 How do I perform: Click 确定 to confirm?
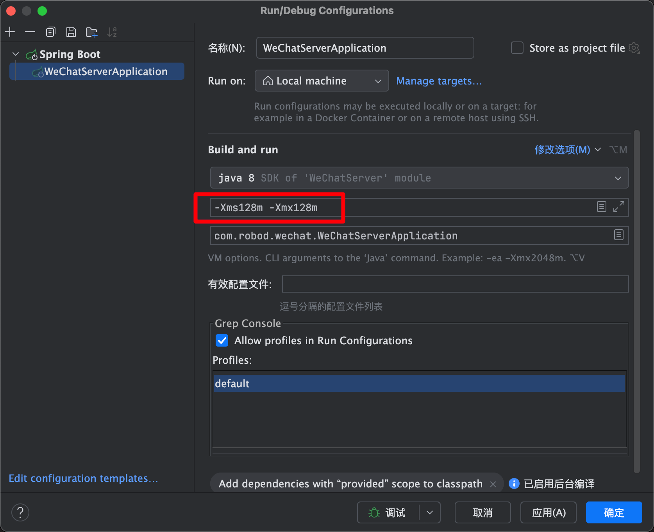pos(614,512)
